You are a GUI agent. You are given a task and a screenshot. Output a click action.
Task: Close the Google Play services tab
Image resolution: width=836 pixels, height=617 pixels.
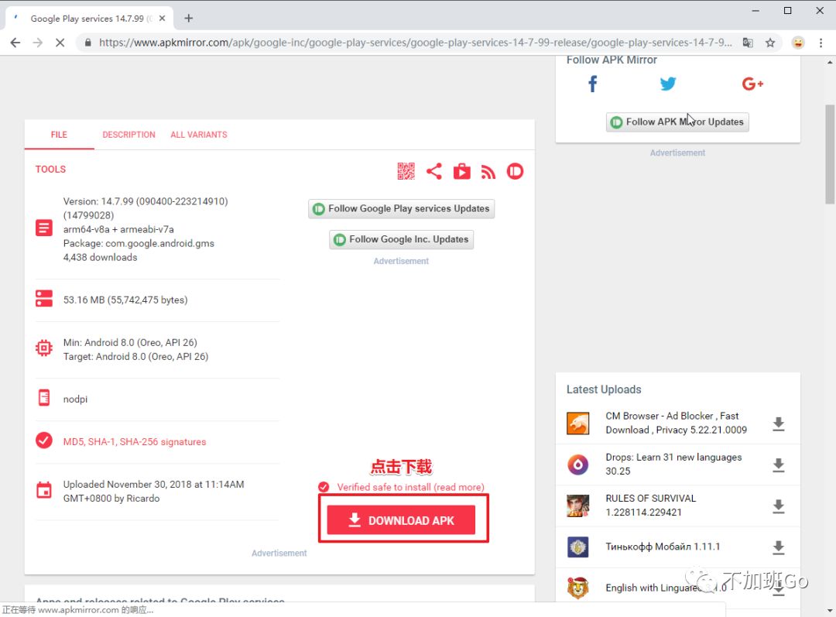(x=162, y=18)
